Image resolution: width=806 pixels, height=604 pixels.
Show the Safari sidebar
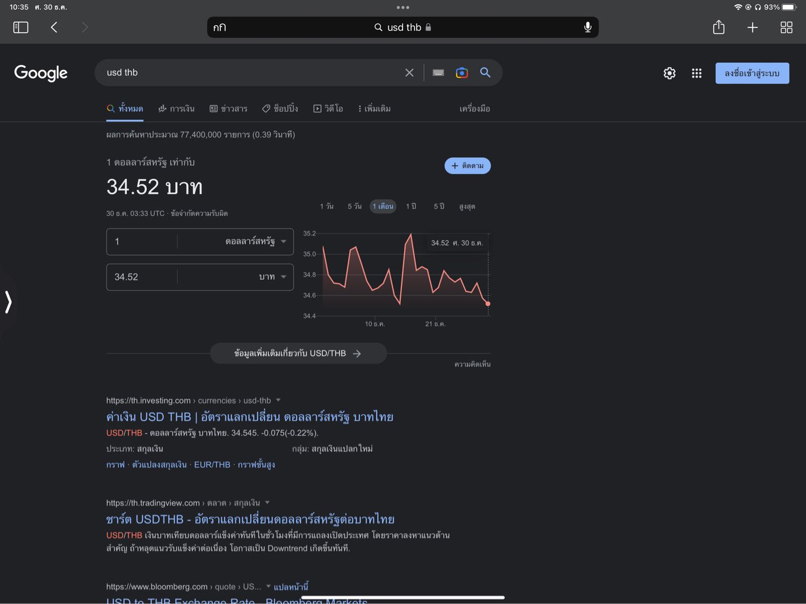pyautogui.click(x=20, y=27)
